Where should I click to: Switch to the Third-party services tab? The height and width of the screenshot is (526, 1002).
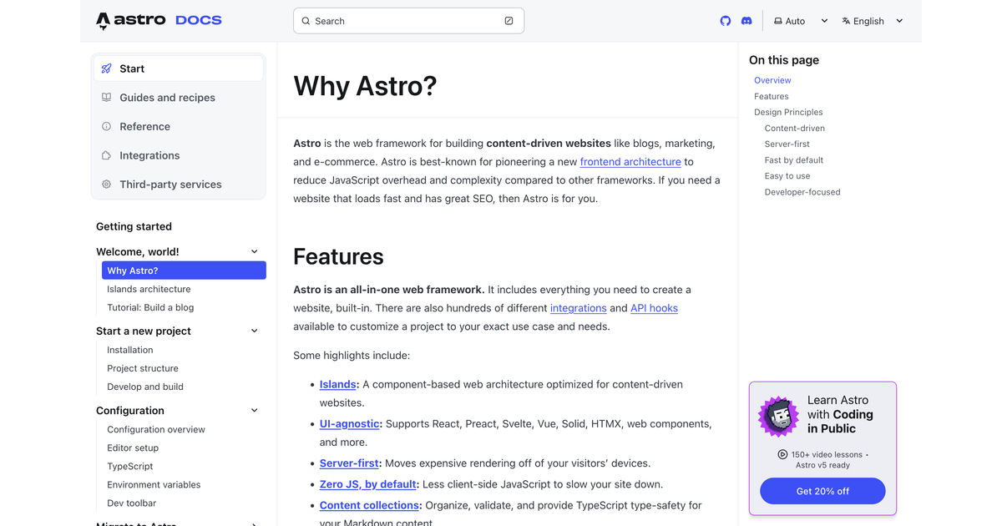point(179,185)
